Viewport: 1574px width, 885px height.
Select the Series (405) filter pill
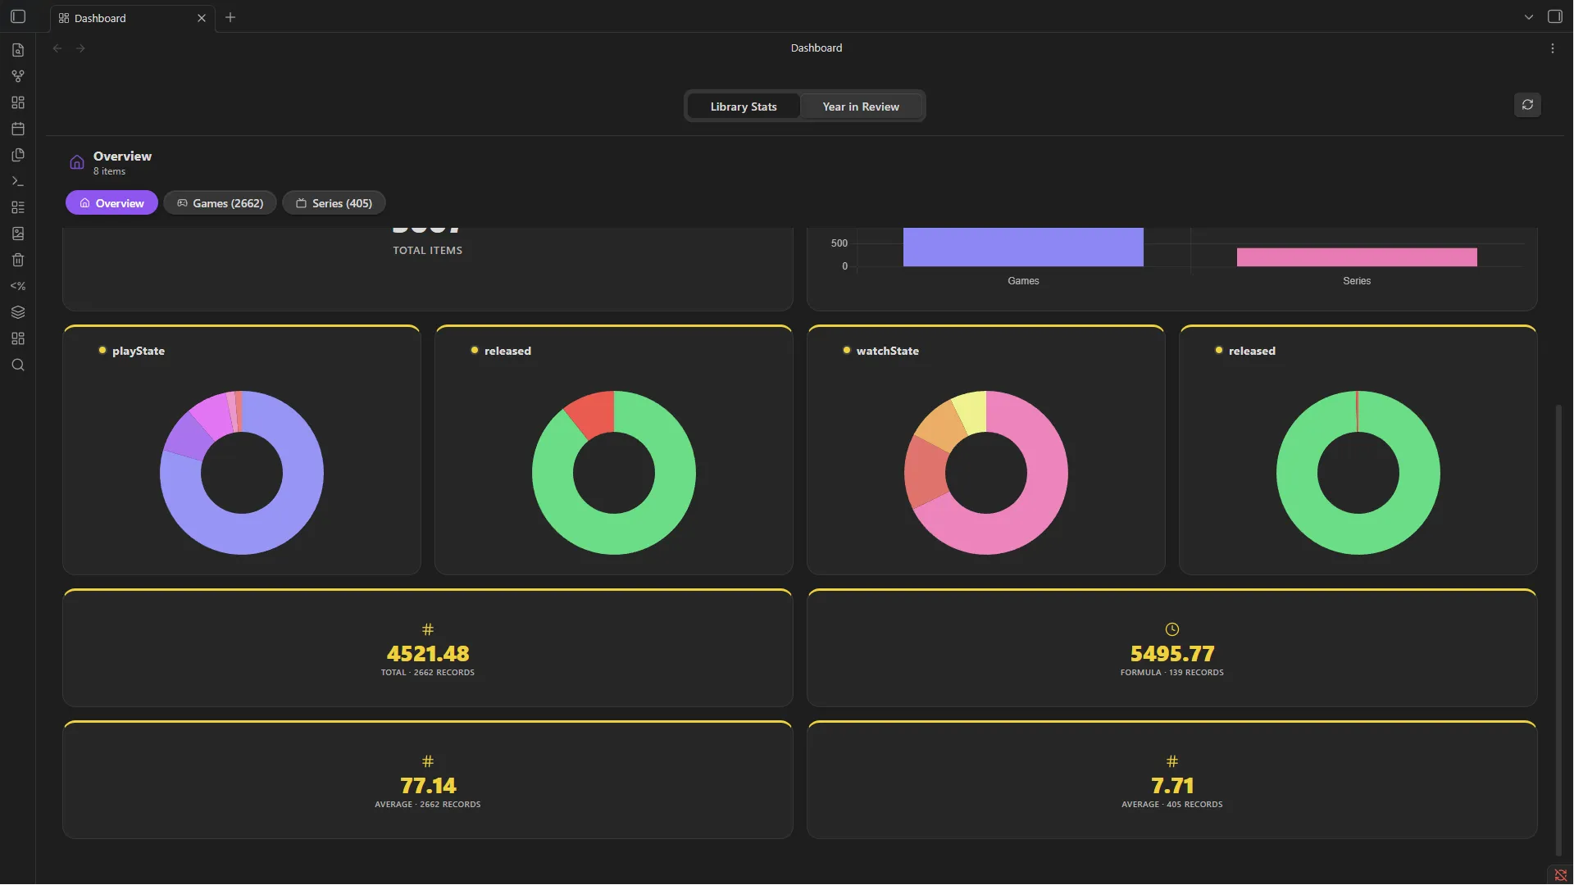pyautogui.click(x=334, y=203)
